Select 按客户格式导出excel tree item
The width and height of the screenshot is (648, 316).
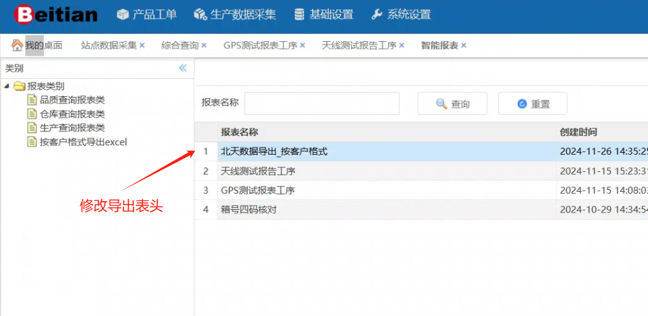(x=82, y=141)
